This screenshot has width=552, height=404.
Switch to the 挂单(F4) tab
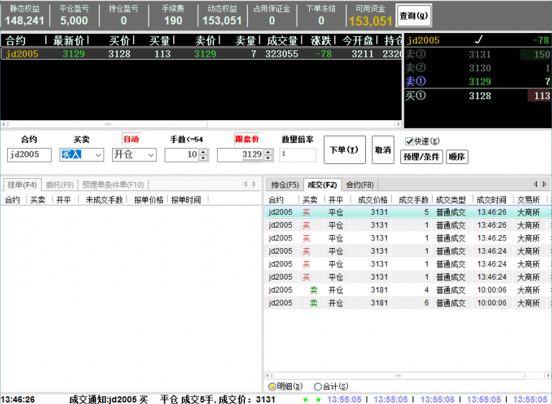click(x=22, y=185)
